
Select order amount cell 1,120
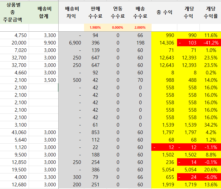point(14,147)
